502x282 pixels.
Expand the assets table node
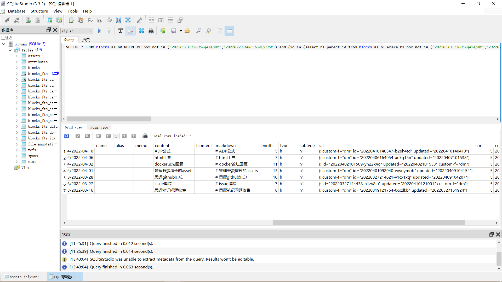click(x=17, y=56)
